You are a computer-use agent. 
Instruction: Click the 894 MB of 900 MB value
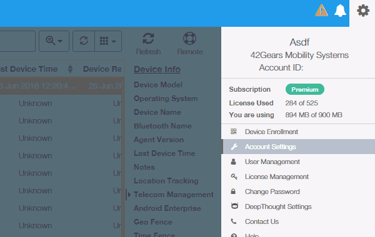(x=314, y=115)
